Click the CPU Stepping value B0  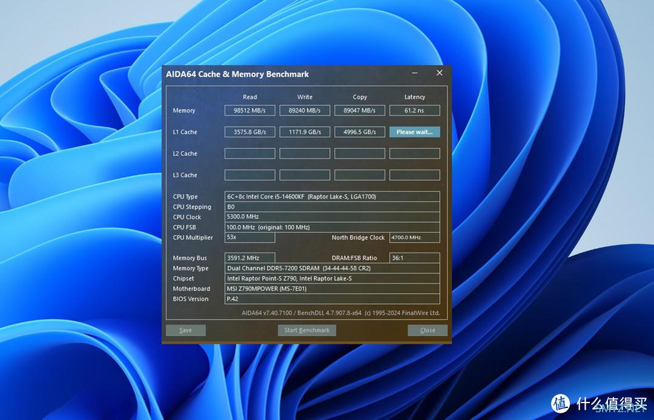pos(332,206)
